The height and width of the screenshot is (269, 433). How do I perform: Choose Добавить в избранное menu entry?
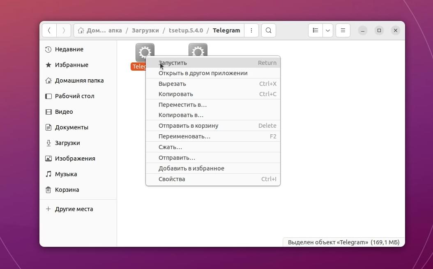click(x=213, y=168)
